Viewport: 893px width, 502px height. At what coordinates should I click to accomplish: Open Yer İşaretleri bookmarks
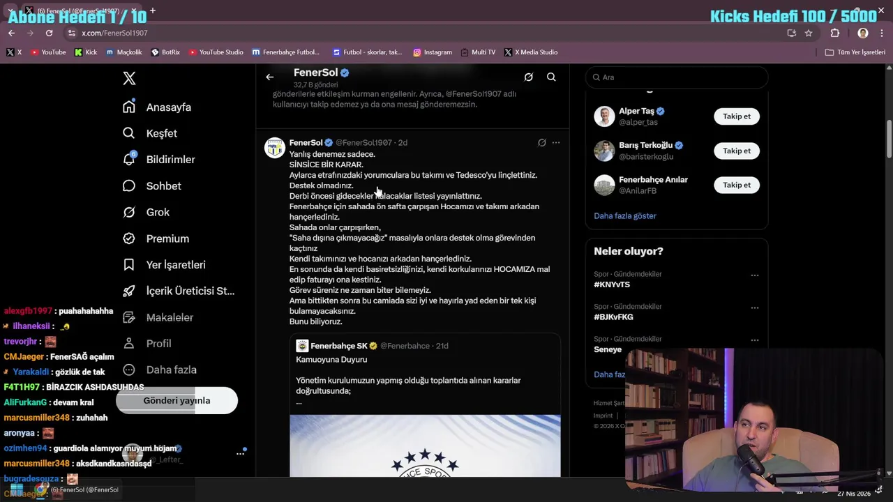coord(164,265)
